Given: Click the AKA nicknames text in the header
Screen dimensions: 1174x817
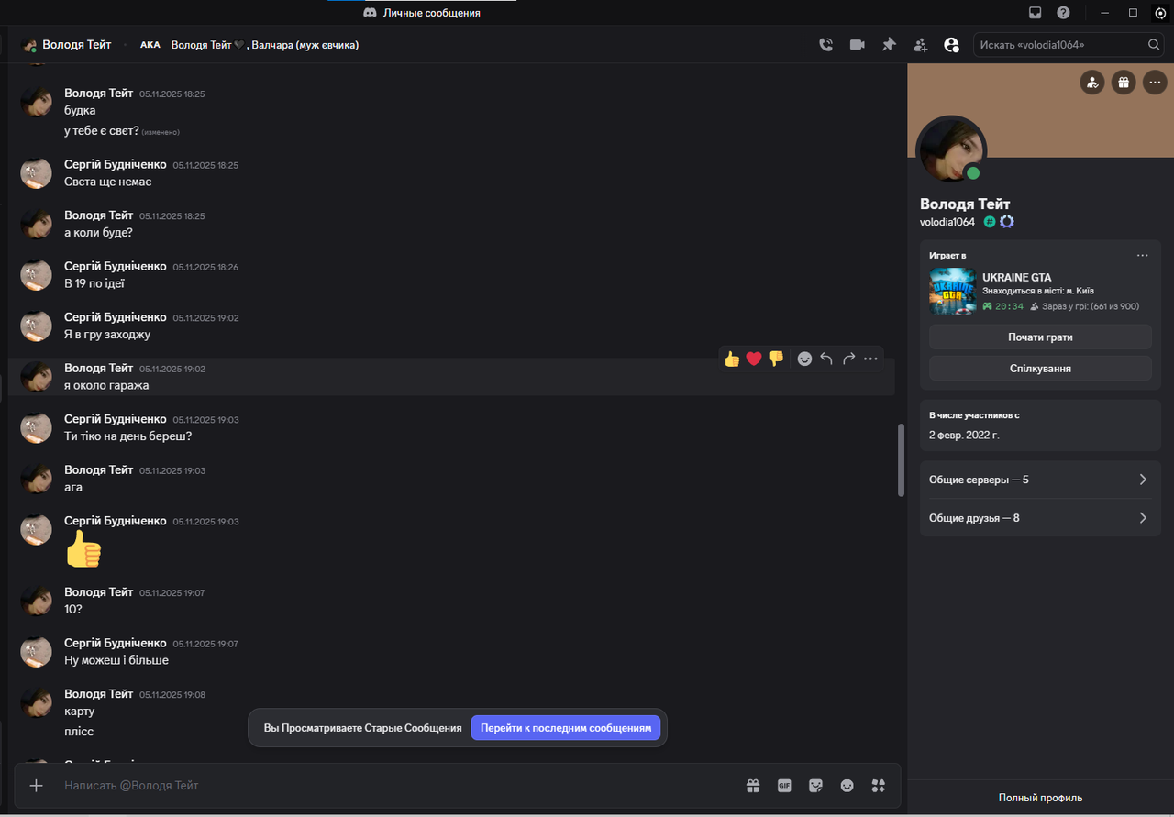Looking at the screenshot, I should [x=264, y=45].
